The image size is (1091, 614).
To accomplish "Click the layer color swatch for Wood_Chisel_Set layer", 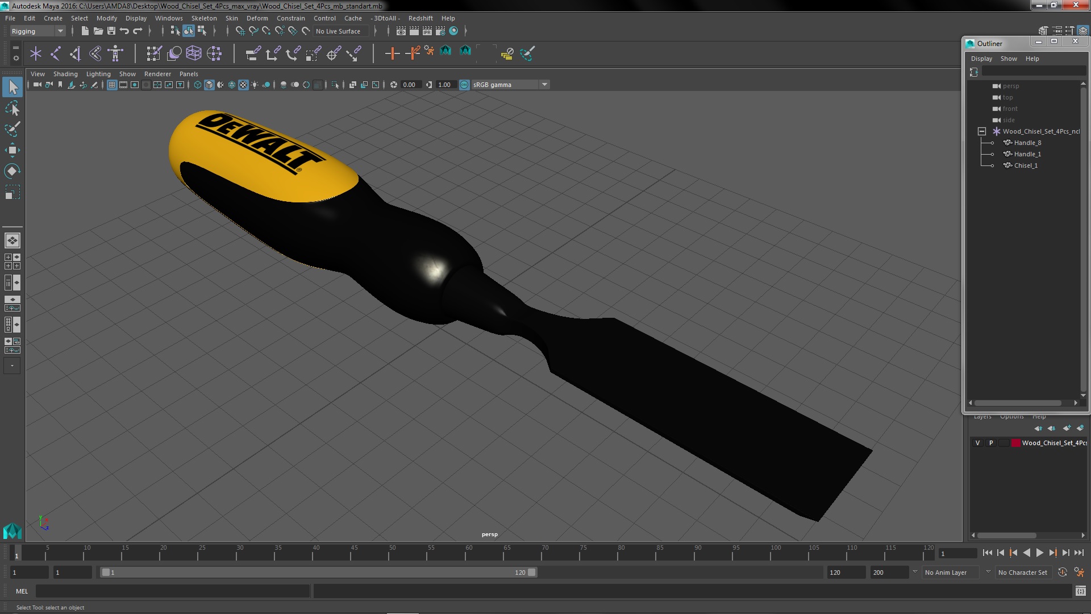I will coord(1015,443).
